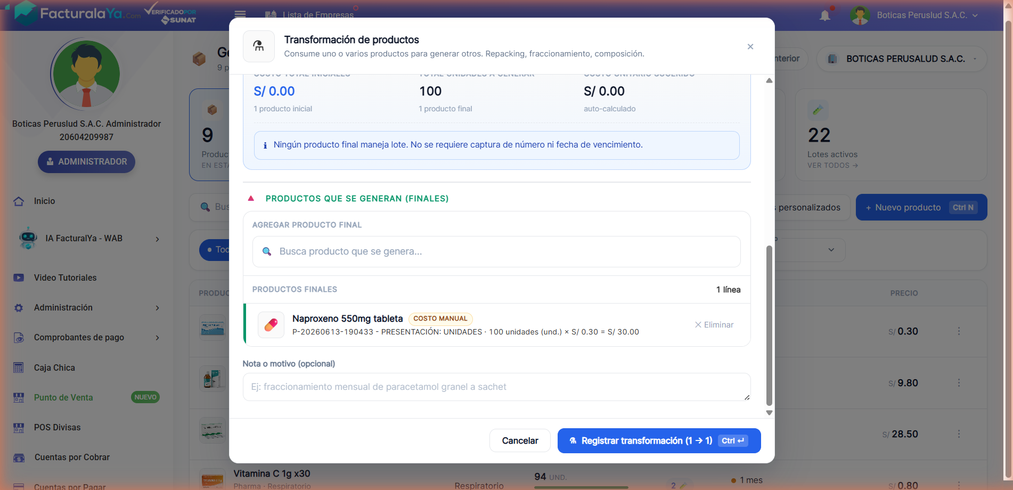Click the ADMINISTRADOR badge button

click(86, 161)
